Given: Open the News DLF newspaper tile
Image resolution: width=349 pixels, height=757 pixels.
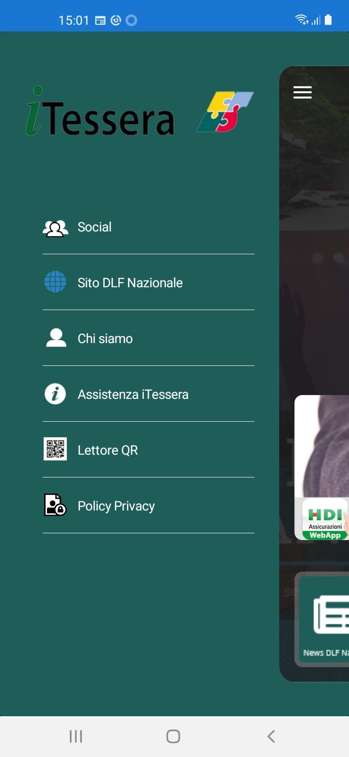Looking at the screenshot, I should (x=323, y=620).
